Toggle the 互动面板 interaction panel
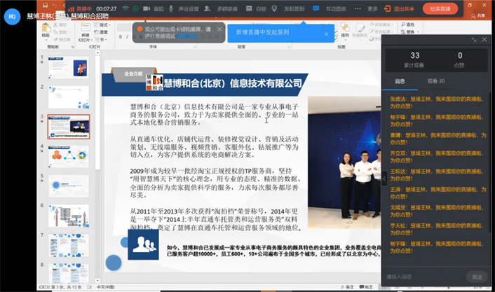This screenshot has width=495, height=292. pyautogui.click(x=330, y=9)
